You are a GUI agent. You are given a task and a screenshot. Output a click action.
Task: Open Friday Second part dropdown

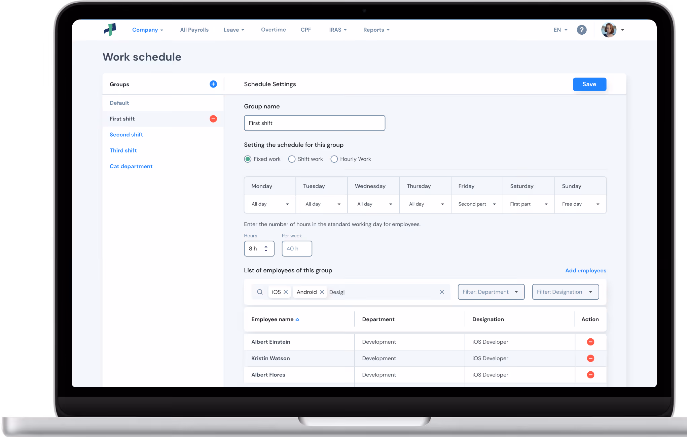[477, 204]
